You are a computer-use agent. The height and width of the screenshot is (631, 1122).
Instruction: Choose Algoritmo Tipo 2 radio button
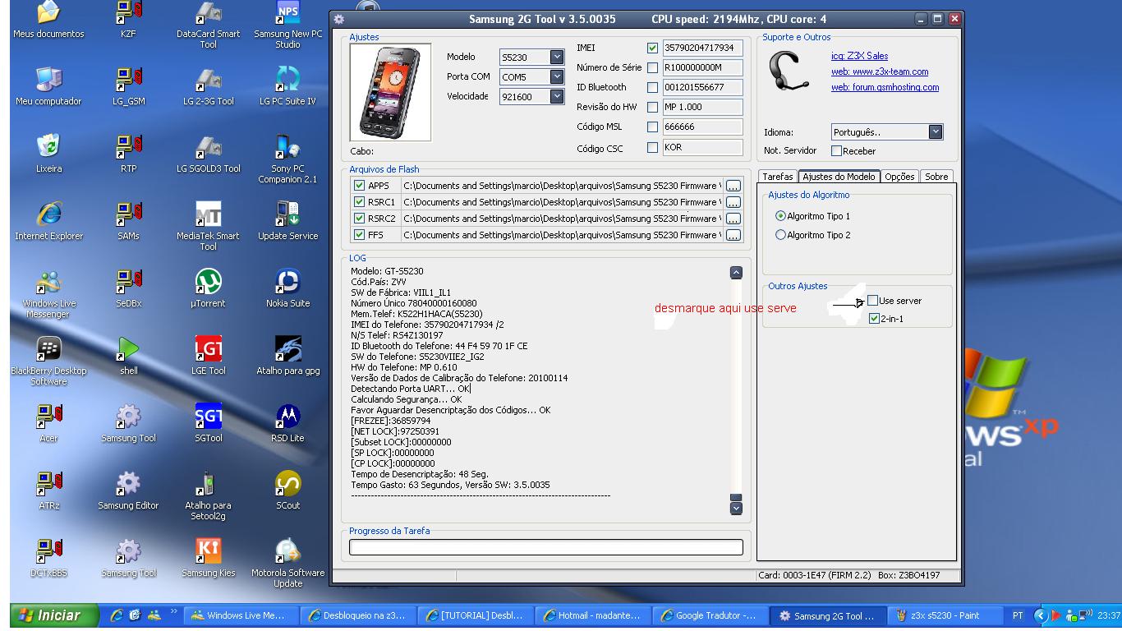pos(780,235)
